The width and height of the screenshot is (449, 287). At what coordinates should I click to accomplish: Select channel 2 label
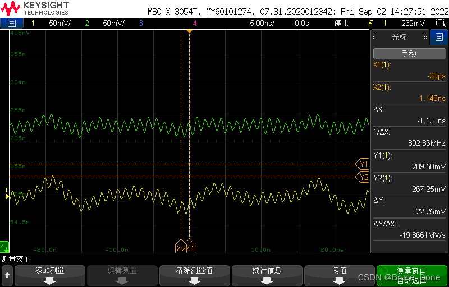tap(87, 23)
